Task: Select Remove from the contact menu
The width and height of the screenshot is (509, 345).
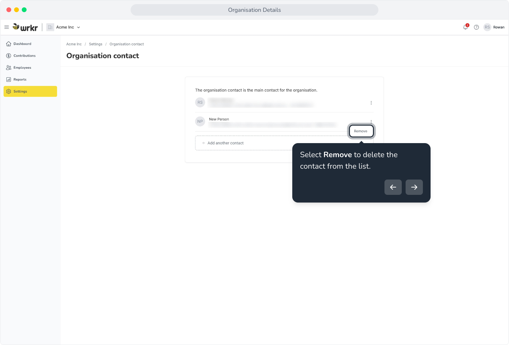Action: (361, 131)
